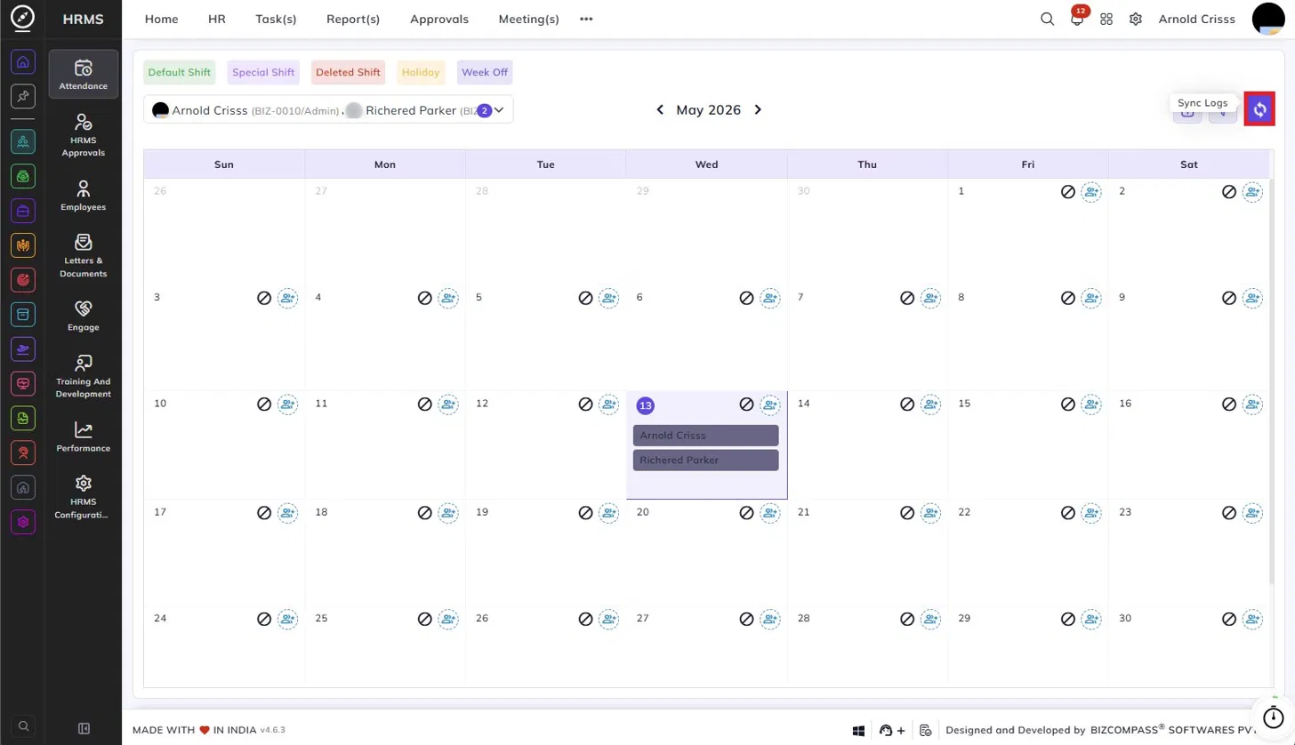Click the pin icon in left rail
Image resolution: width=1295 pixels, height=745 pixels.
click(x=23, y=96)
